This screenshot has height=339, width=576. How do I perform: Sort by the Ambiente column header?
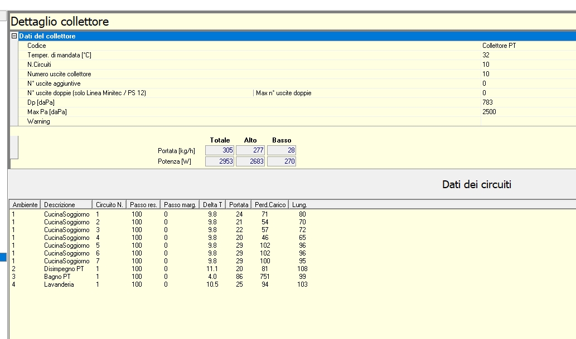click(25, 205)
